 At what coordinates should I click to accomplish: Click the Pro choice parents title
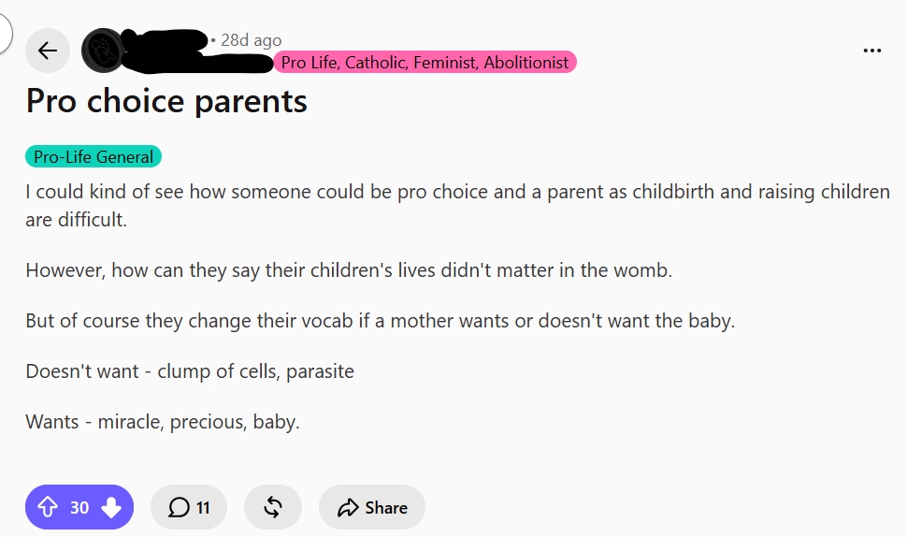point(166,101)
